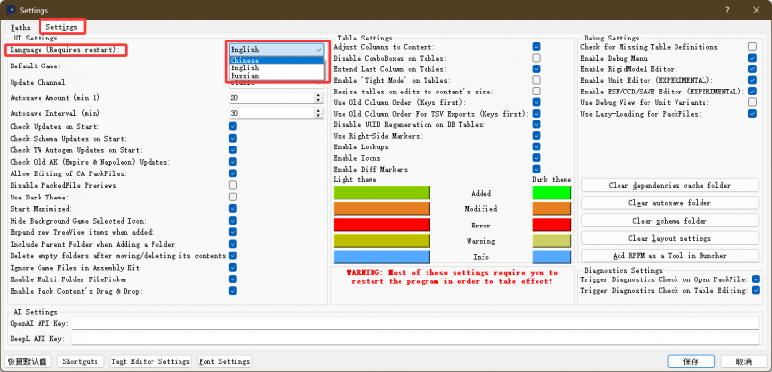Enable Disable ComboBoxes on Tables checkbox
772x372 pixels.
537,58
